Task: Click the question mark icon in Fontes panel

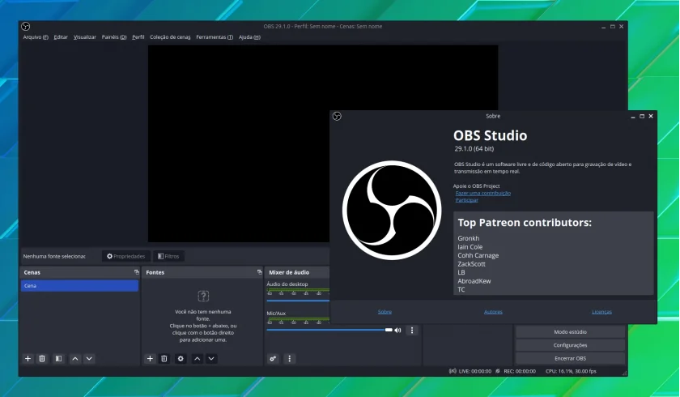Action: point(203,297)
